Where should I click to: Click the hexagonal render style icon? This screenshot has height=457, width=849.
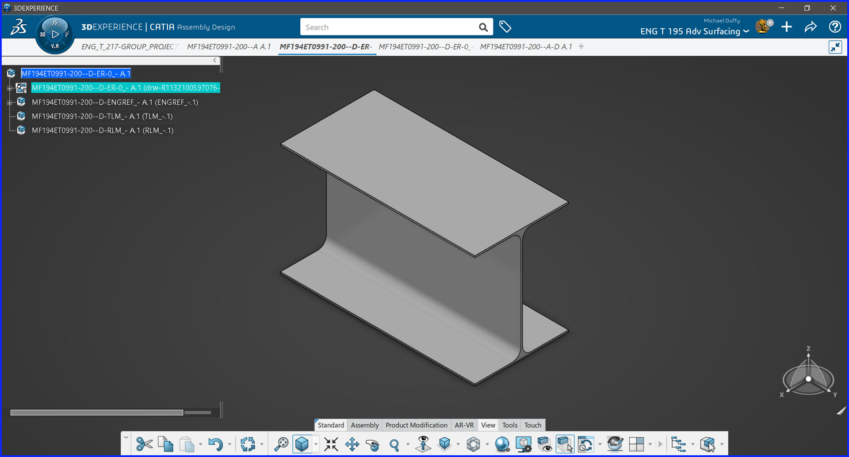(473, 444)
